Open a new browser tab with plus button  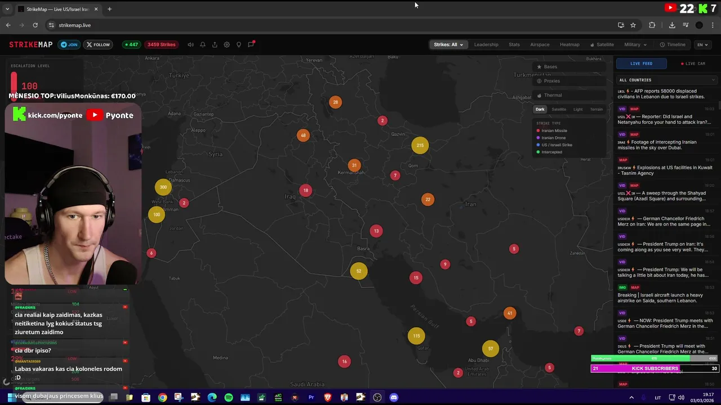(x=109, y=9)
